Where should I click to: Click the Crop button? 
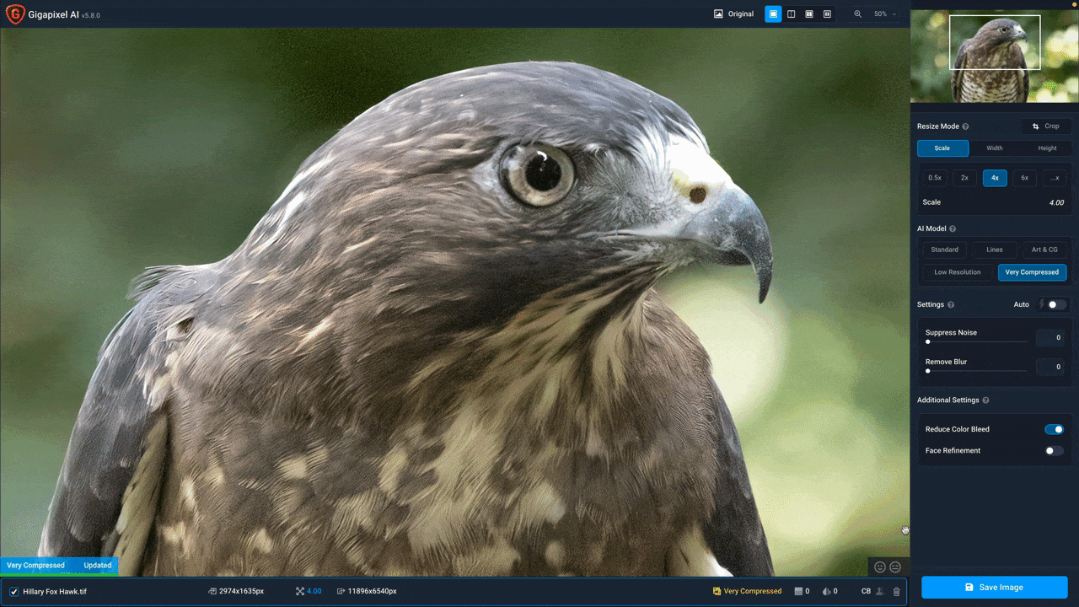(x=1046, y=126)
